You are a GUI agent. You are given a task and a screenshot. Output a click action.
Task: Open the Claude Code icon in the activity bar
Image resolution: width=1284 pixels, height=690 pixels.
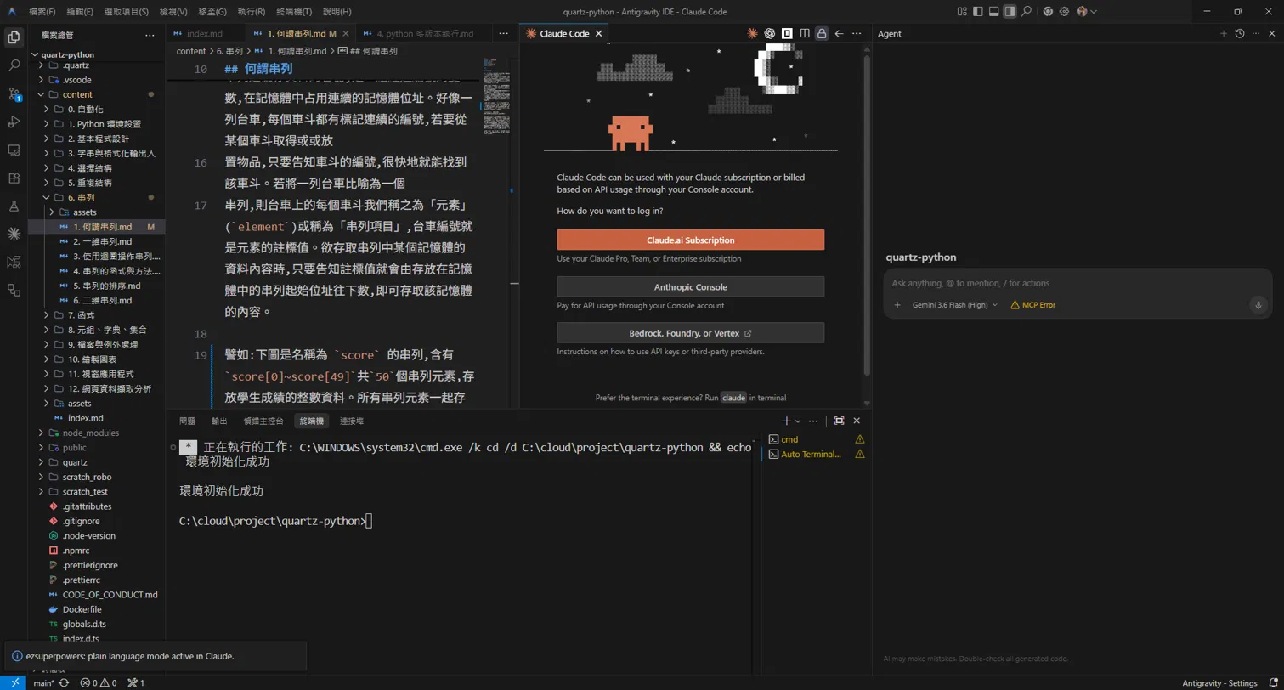click(14, 233)
